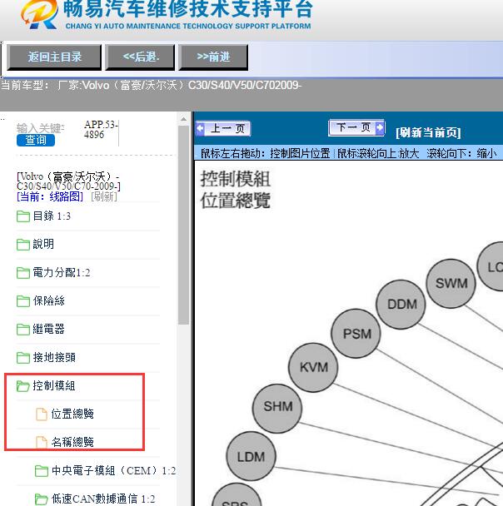Image resolution: width=503 pixels, height=506 pixels.
Task: Open the 繼電器 folder
Action: coord(49,330)
